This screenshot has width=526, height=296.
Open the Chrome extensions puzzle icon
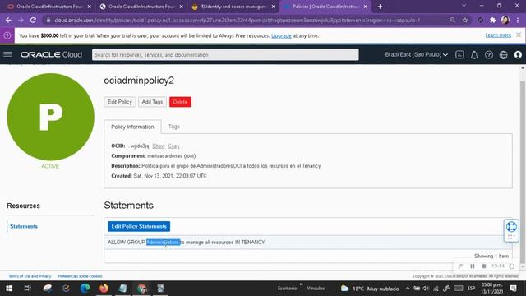[492, 20]
